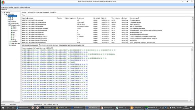Sort by Качество column header

tap(97, 18)
